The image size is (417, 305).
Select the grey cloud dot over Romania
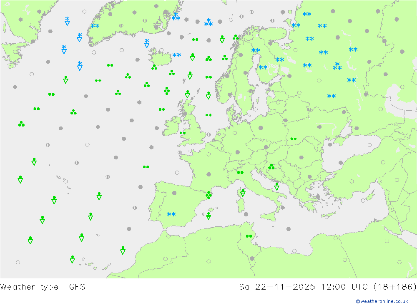(301, 157)
